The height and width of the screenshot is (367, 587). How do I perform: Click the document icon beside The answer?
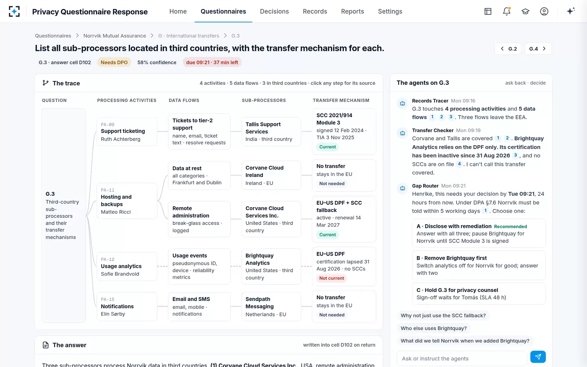click(46, 345)
